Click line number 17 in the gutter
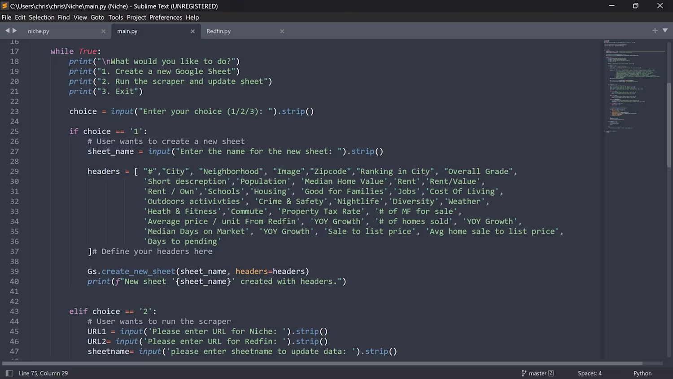673x379 pixels. click(14, 51)
